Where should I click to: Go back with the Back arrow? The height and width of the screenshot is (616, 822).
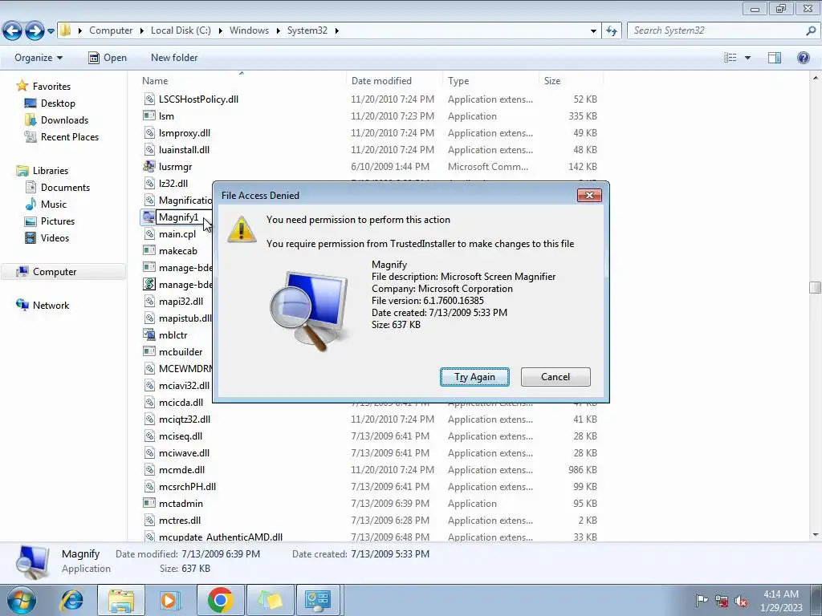point(13,30)
